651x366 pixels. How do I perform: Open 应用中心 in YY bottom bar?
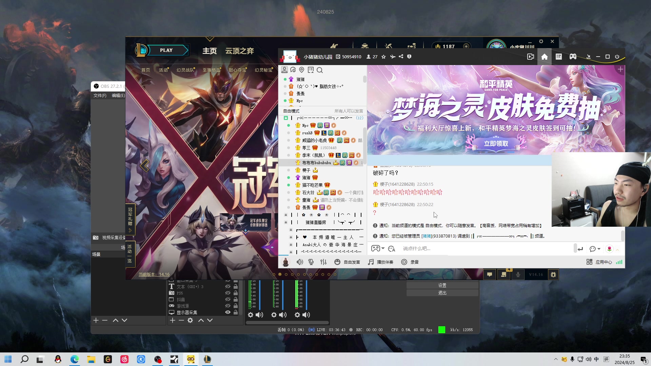[x=599, y=262]
